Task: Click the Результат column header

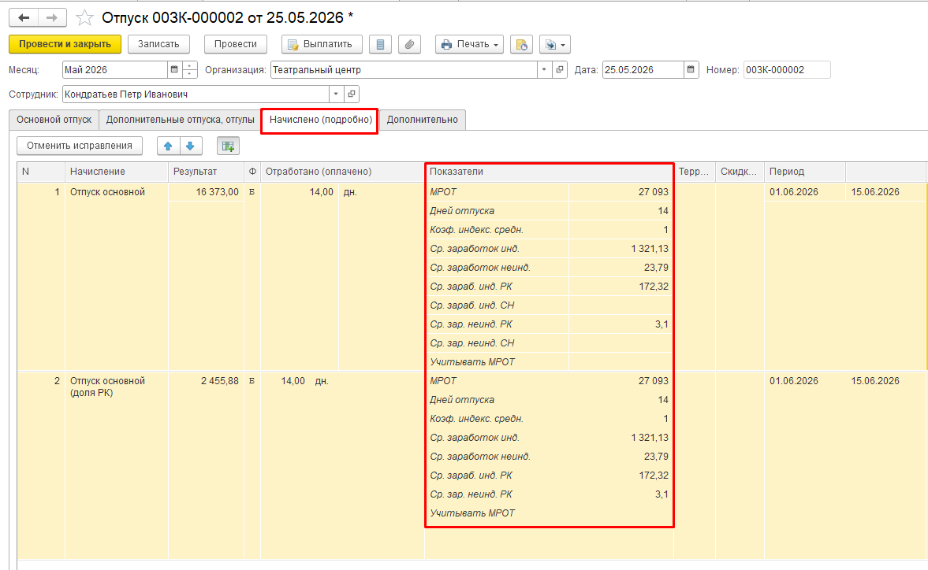Action: [x=206, y=172]
